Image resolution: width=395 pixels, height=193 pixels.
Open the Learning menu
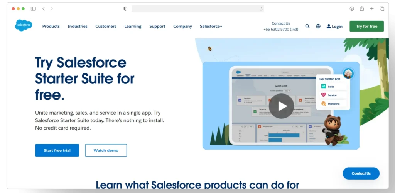pyautogui.click(x=133, y=26)
